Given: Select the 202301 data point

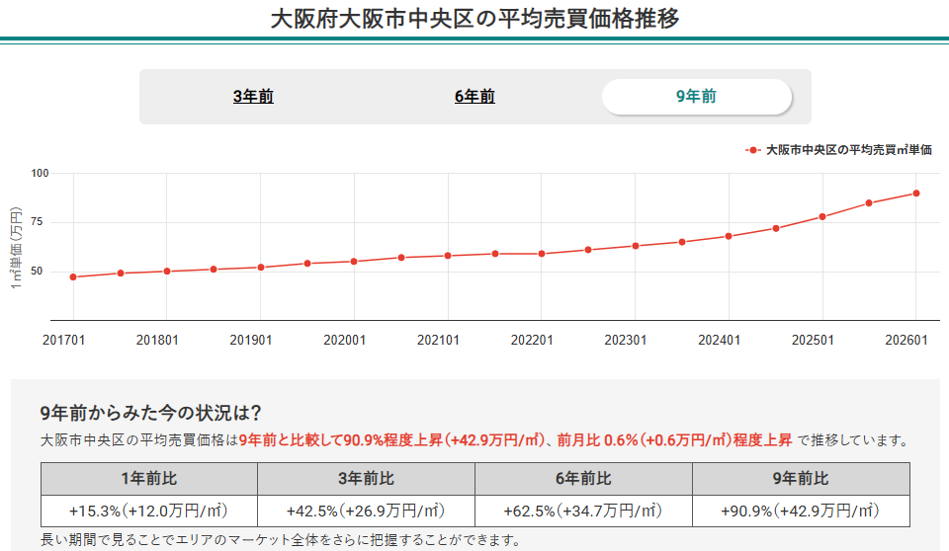Looking at the screenshot, I should [x=636, y=246].
